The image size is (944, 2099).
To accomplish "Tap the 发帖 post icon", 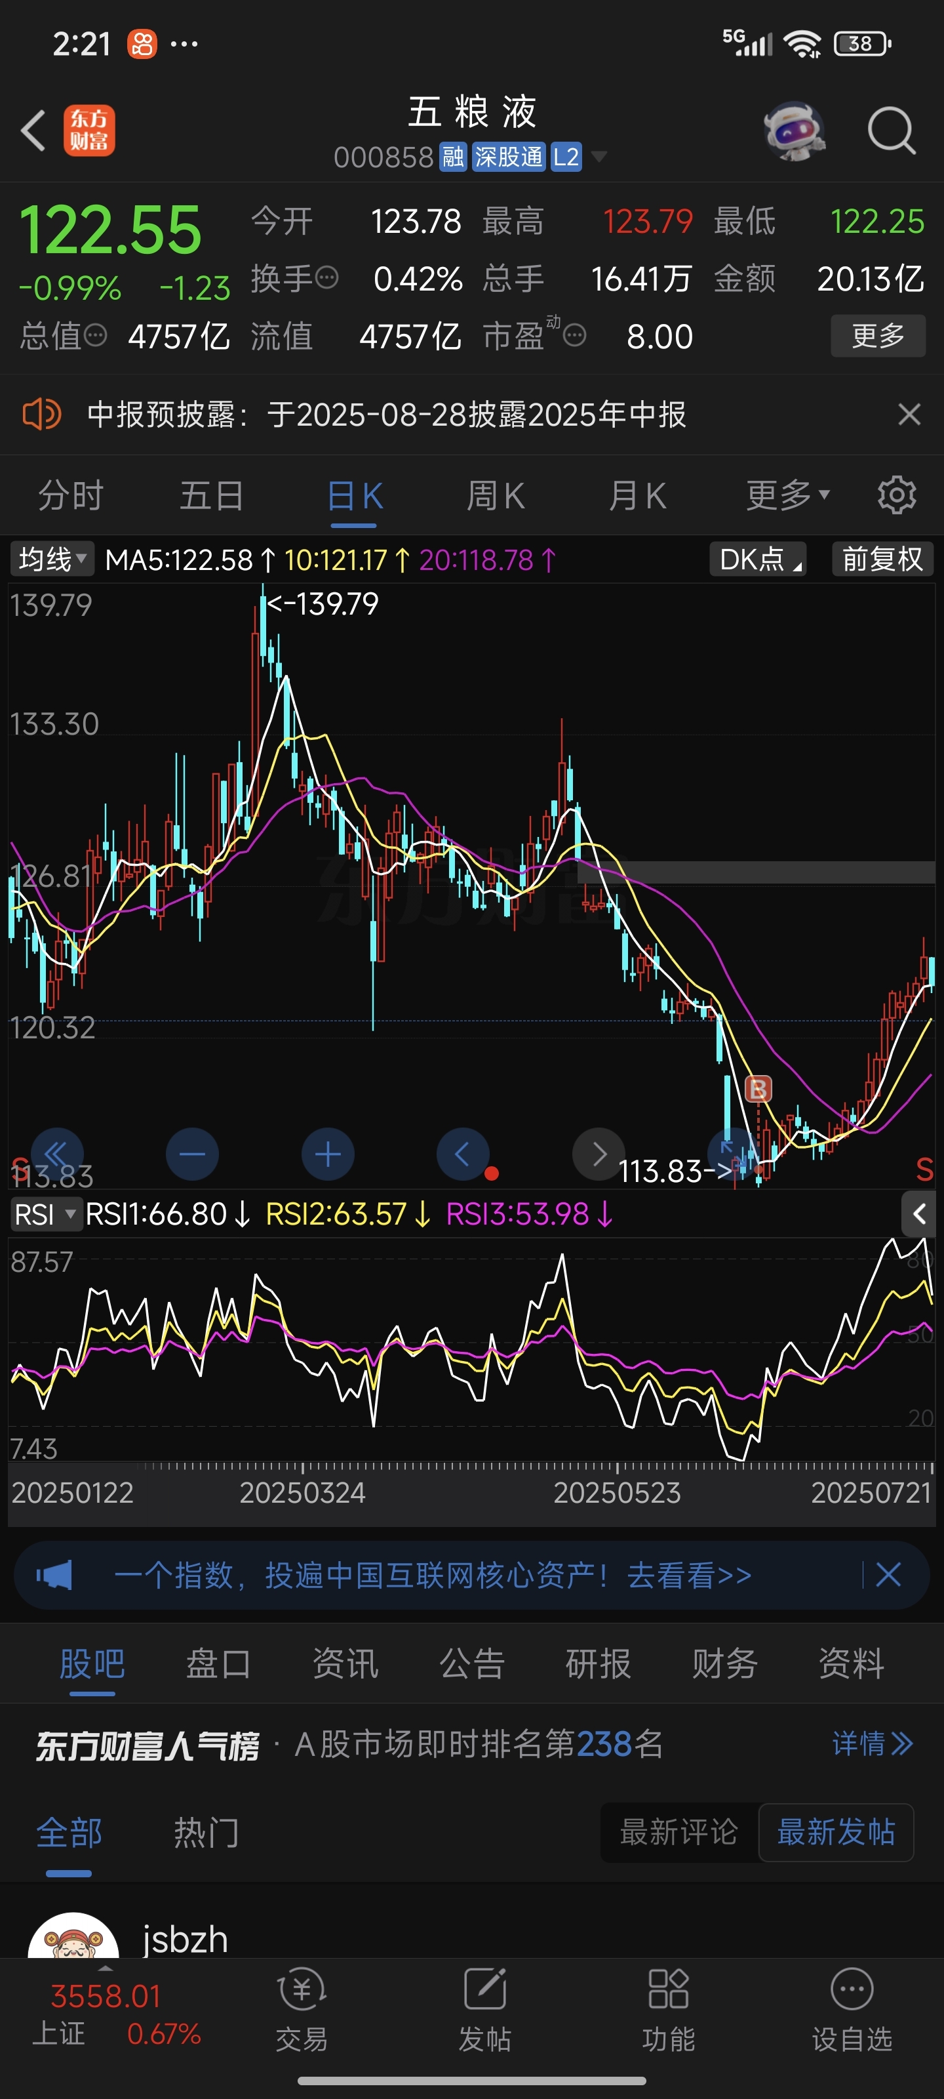I will point(484,2010).
